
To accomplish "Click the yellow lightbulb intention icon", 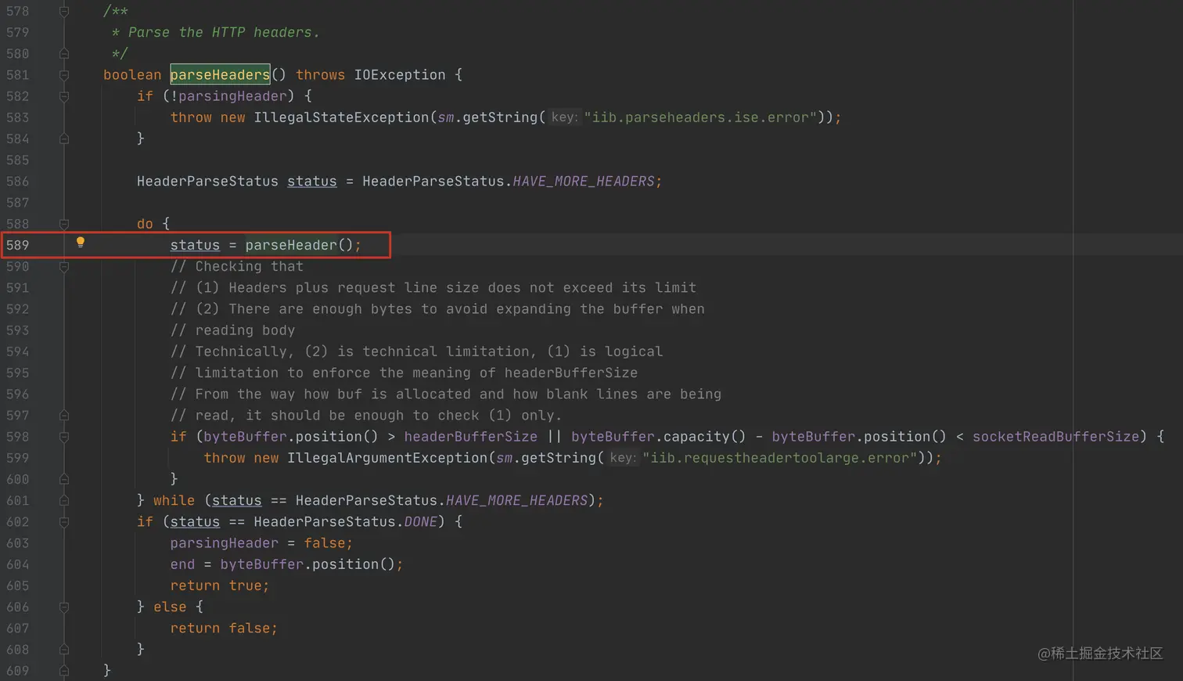I will click(x=80, y=243).
